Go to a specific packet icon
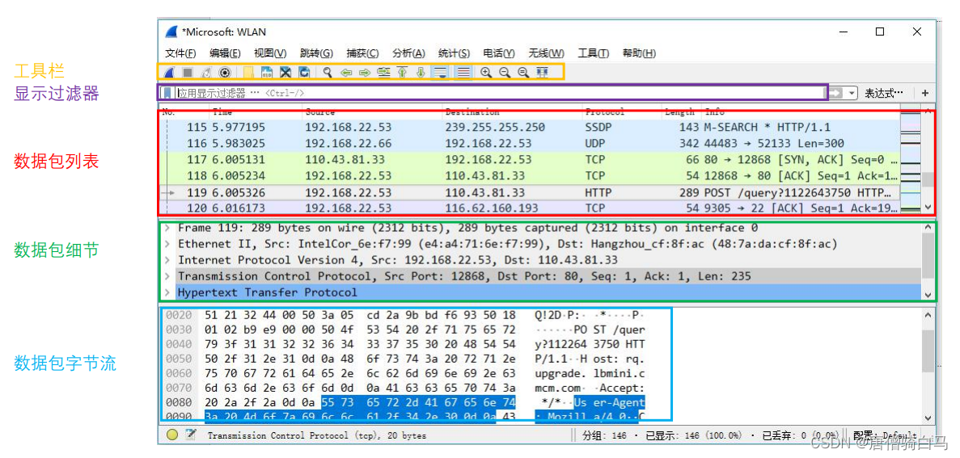The height and width of the screenshot is (458, 960). 384,72
